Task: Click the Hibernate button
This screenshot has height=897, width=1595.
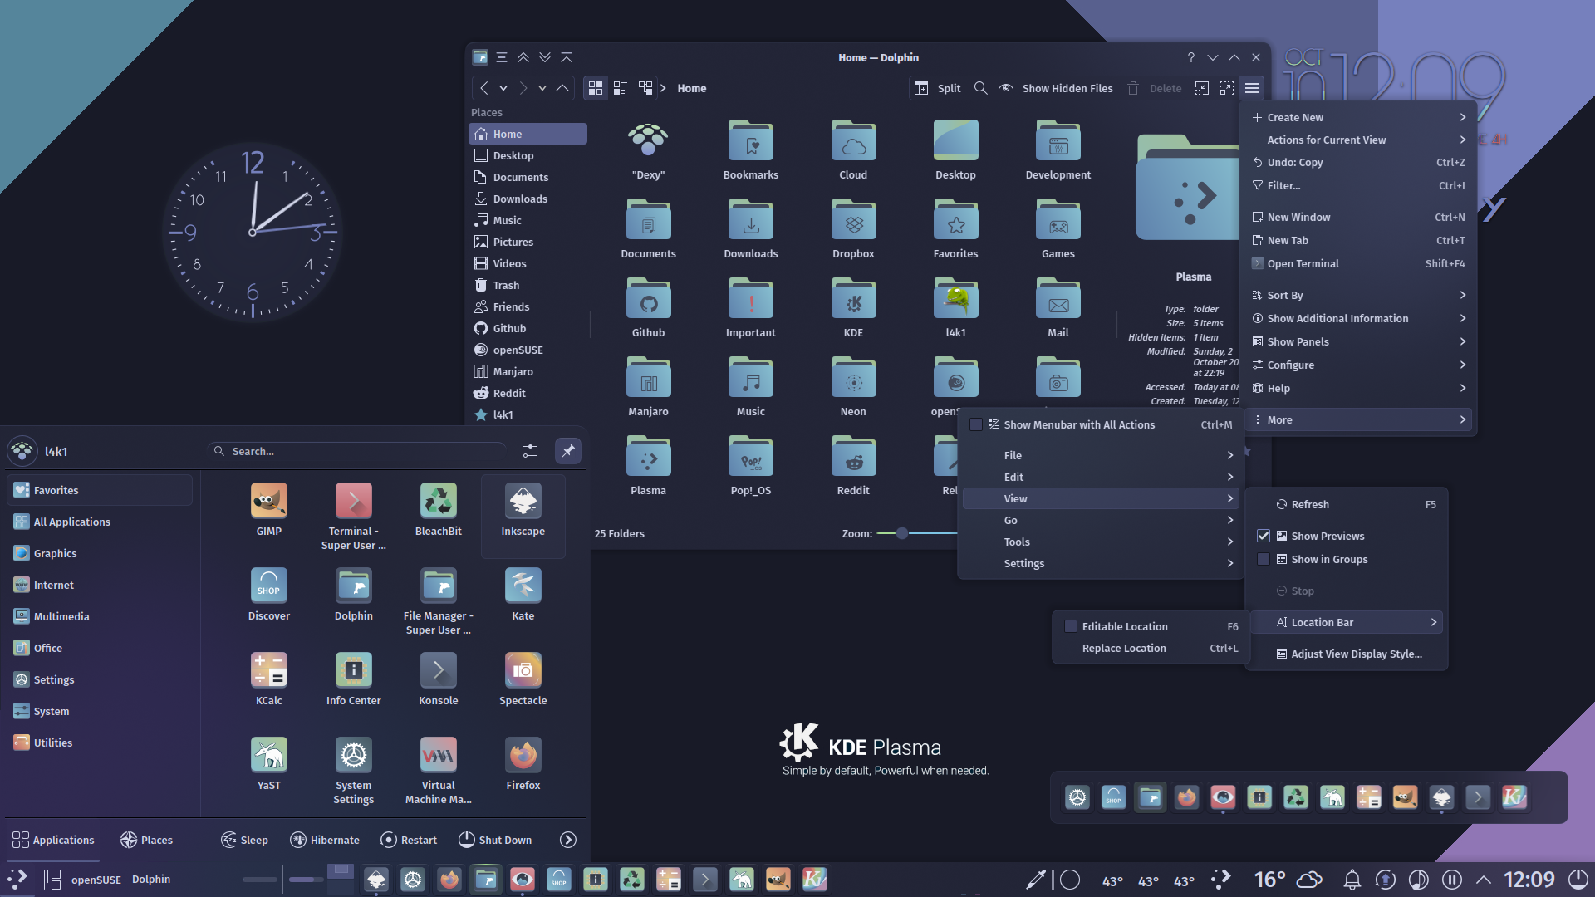Action: pos(325,840)
